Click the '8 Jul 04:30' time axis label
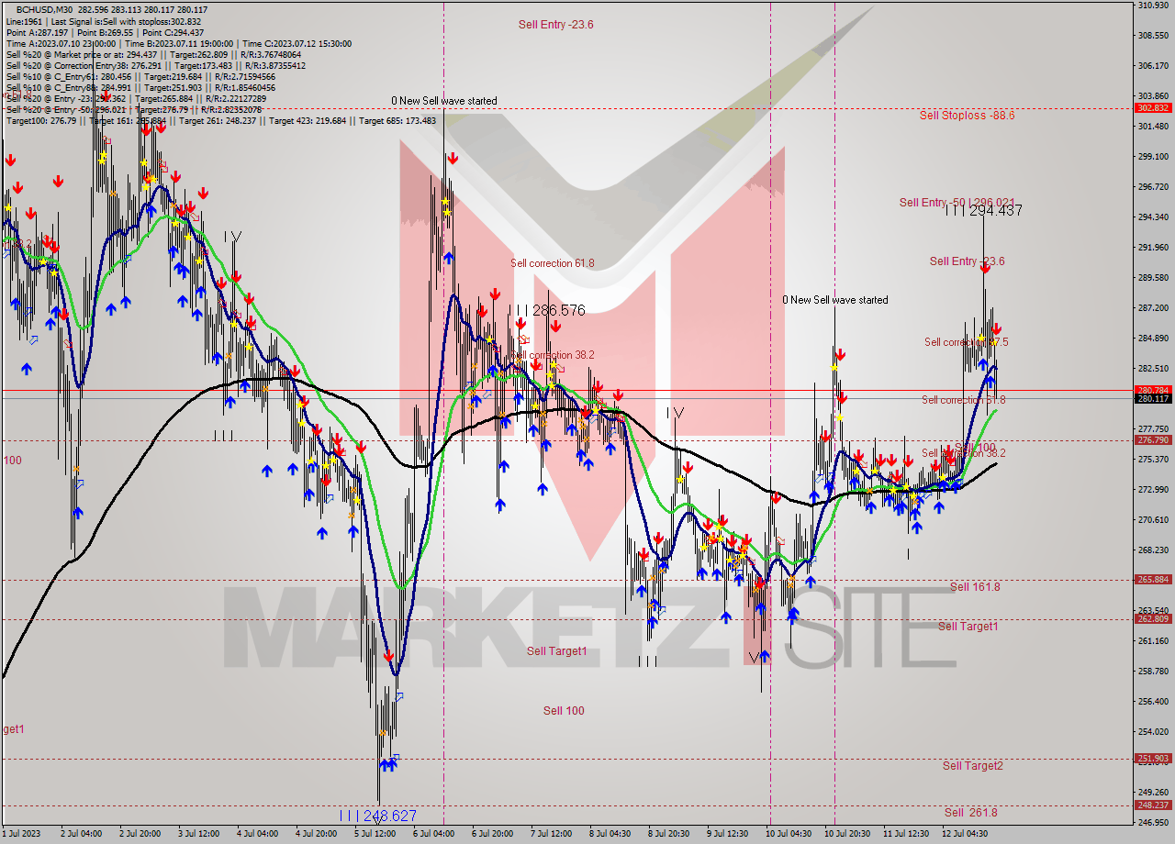 coord(610,835)
